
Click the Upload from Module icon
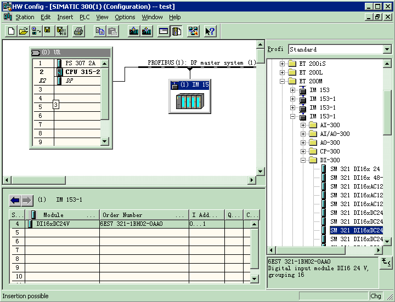(146, 31)
